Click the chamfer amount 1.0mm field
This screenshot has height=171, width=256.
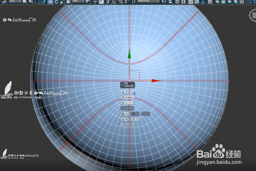[127, 97]
